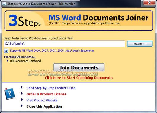Screen dimensions: 157x113
Task: Click 'Supports MS Word 2010, 2007' text
Action: click(52, 51)
